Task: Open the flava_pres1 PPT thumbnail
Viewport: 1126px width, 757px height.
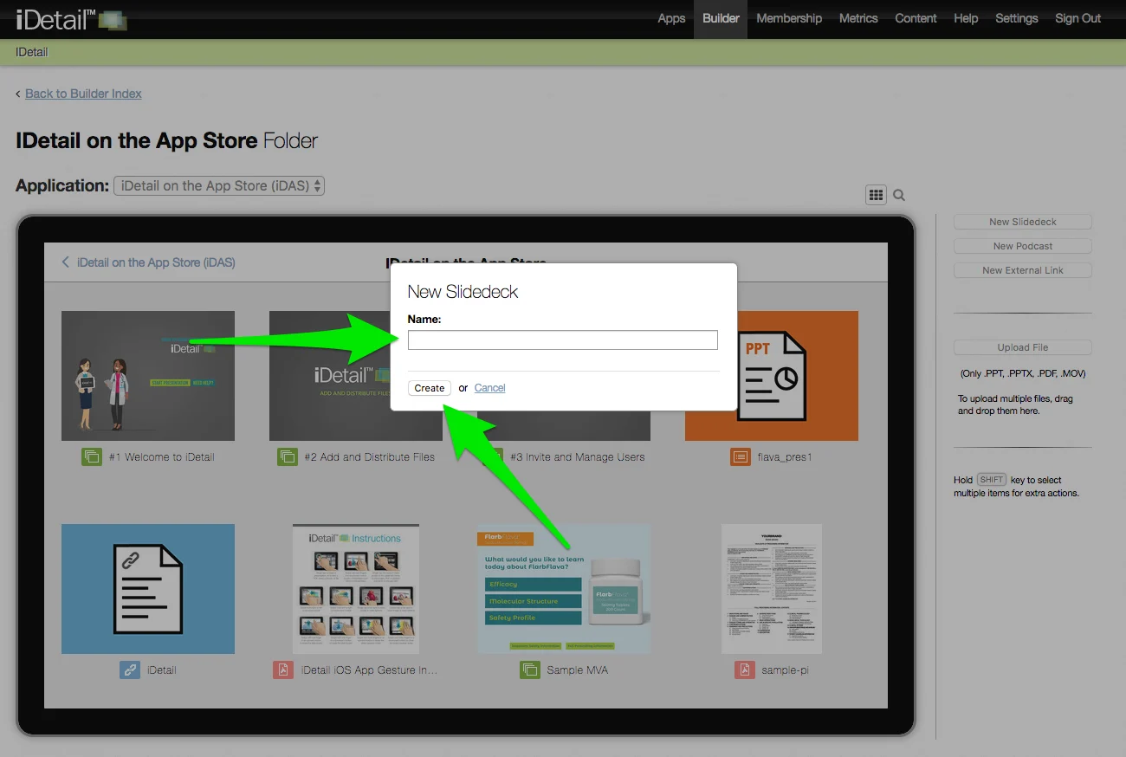Action: click(x=772, y=376)
